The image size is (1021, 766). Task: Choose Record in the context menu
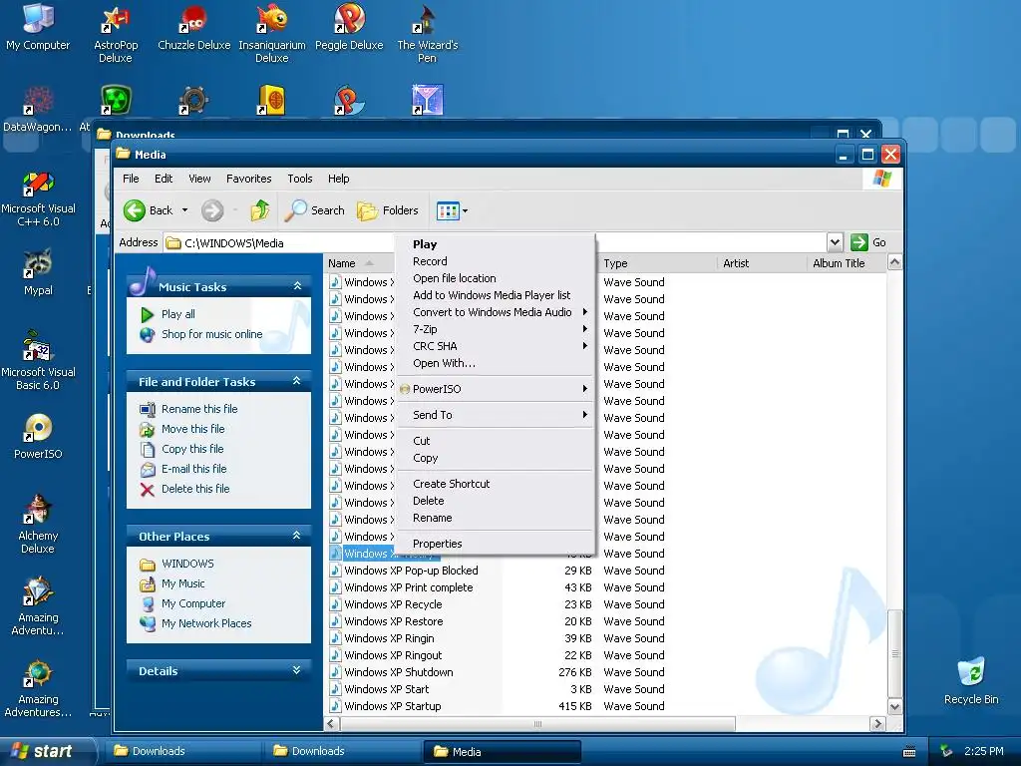(495, 261)
